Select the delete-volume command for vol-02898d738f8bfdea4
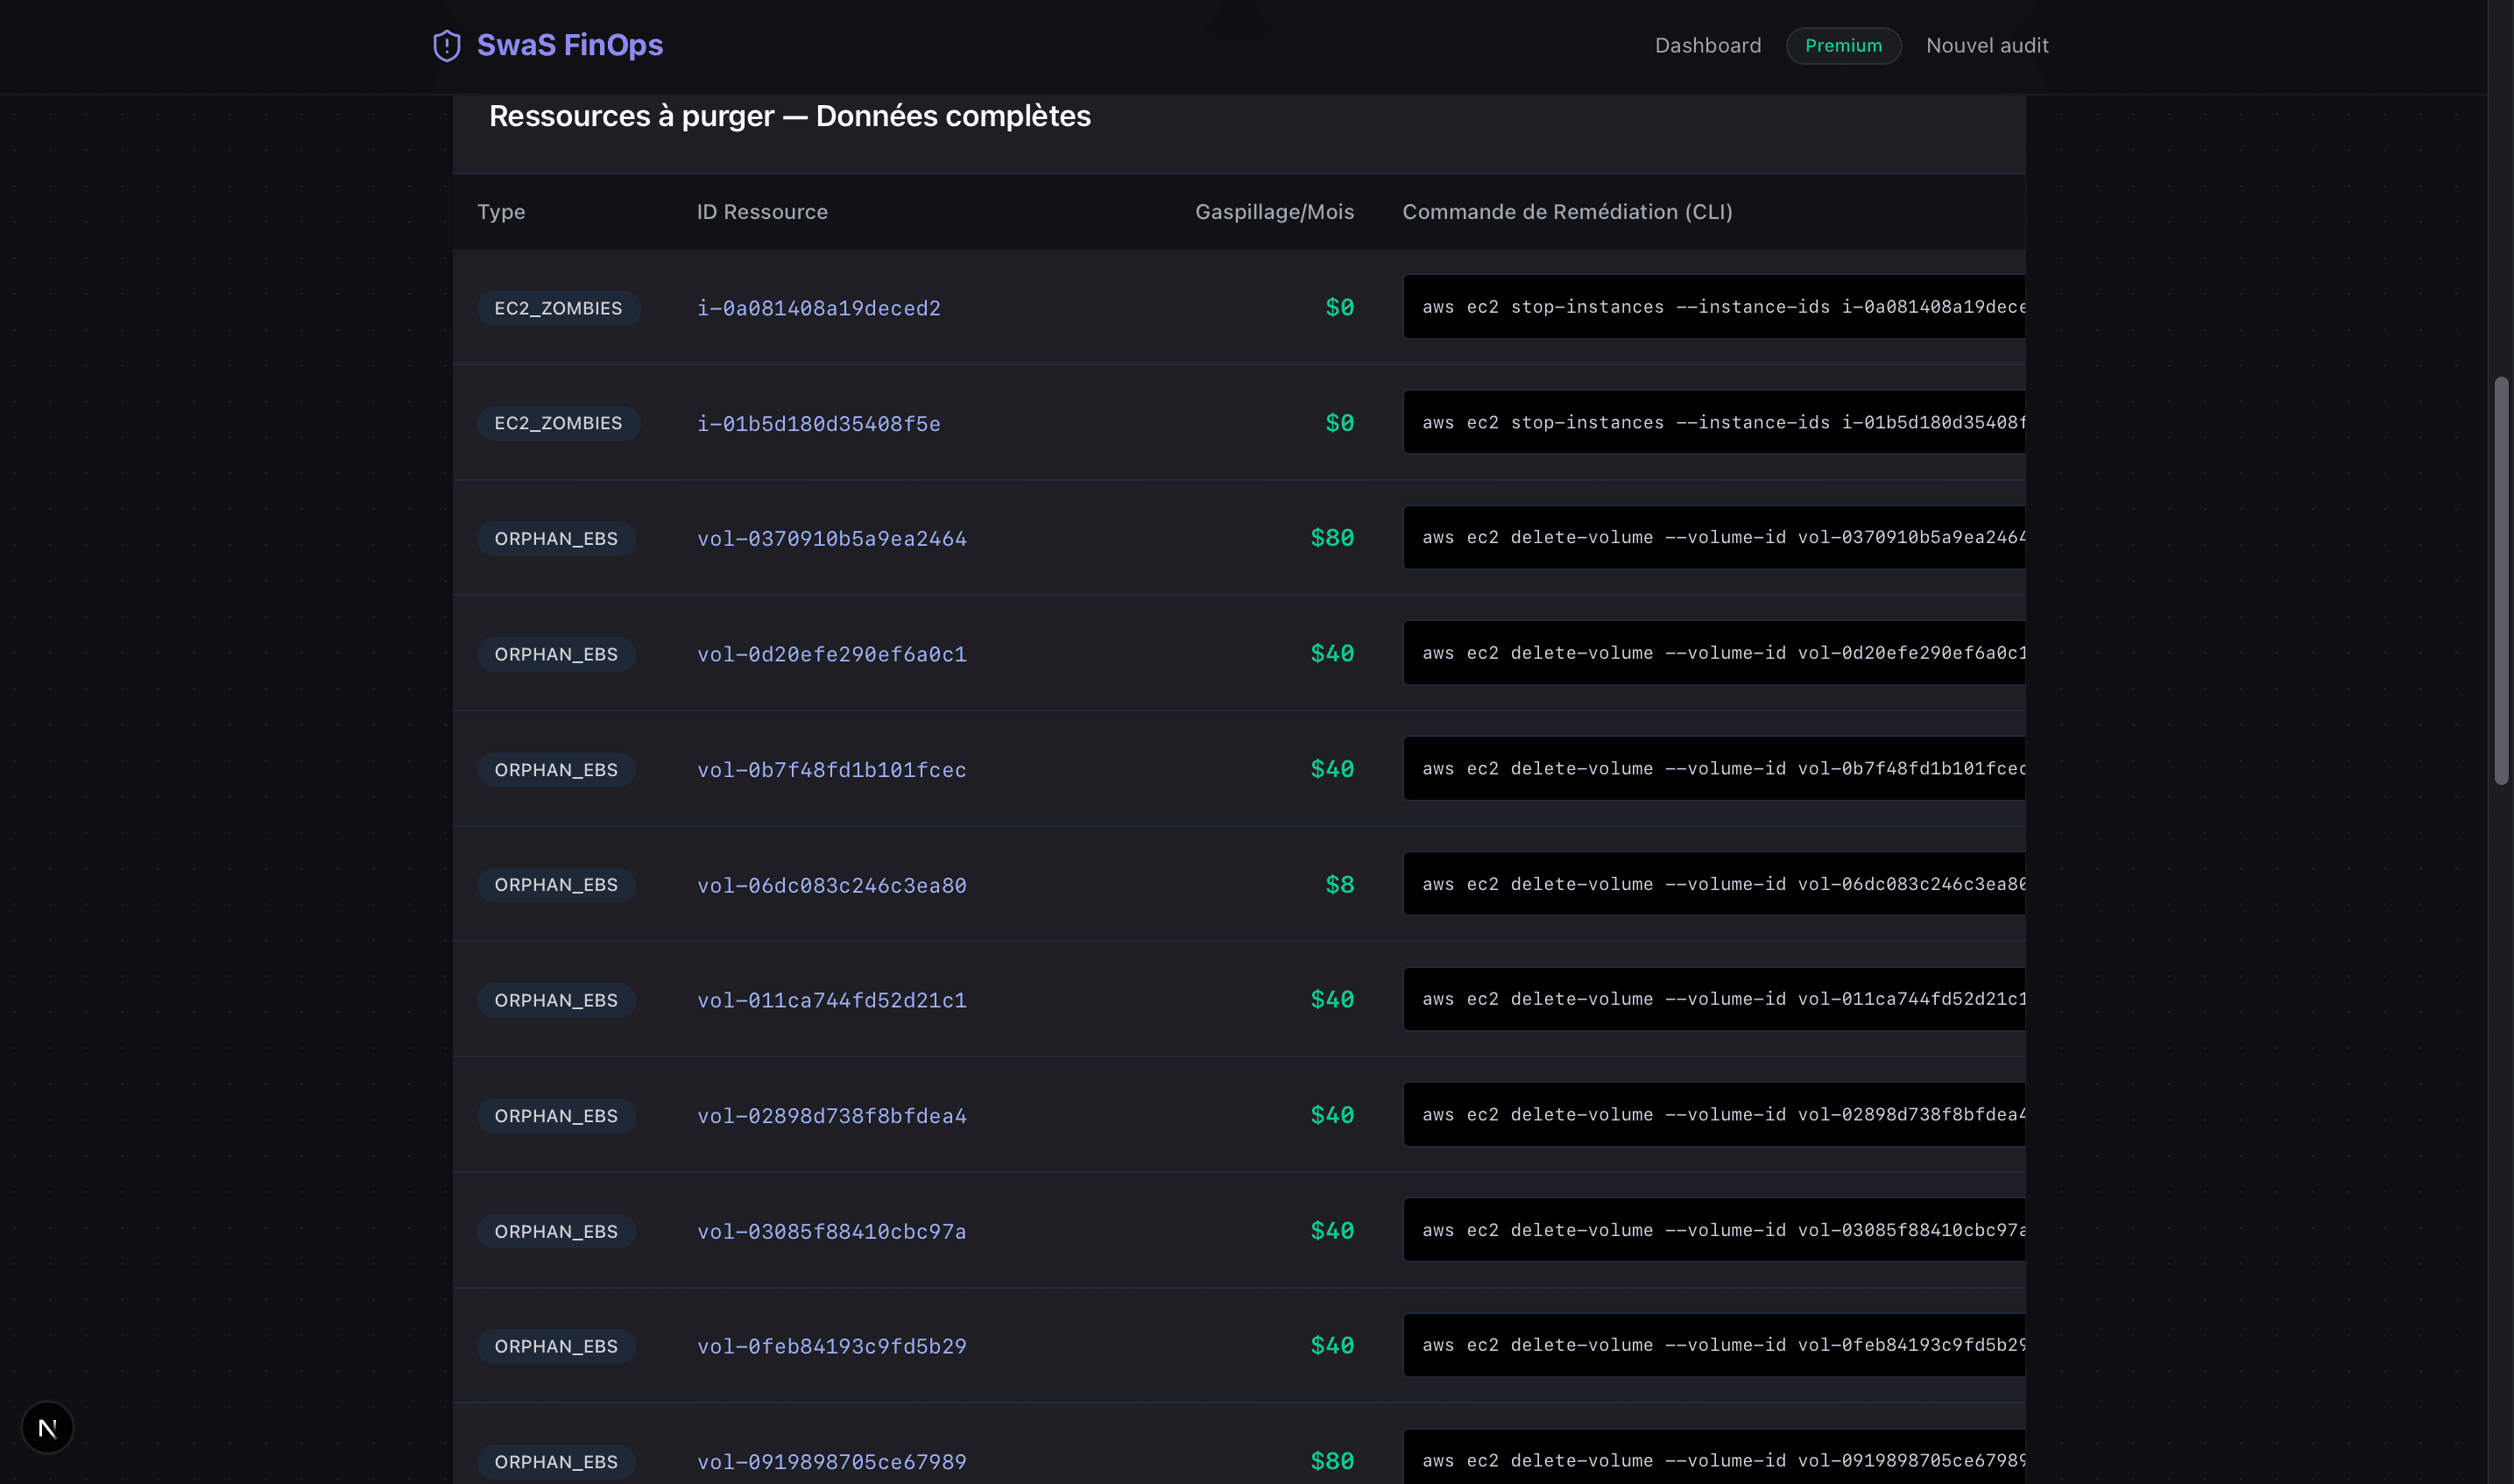The width and height of the screenshot is (2514, 1484). (1713, 1114)
